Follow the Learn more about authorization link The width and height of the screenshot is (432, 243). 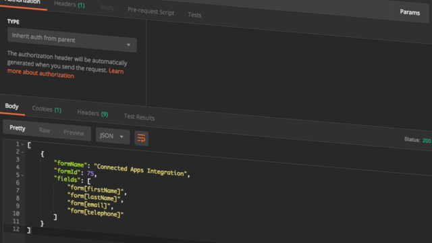point(65,73)
